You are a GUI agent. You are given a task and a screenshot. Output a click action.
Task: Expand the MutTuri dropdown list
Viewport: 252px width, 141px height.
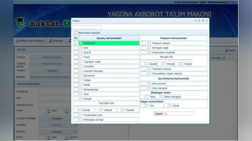click(54, 132)
